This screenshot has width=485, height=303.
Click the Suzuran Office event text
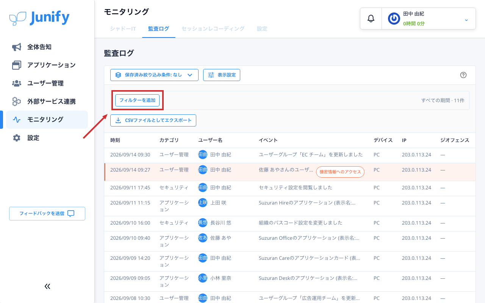(309, 238)
